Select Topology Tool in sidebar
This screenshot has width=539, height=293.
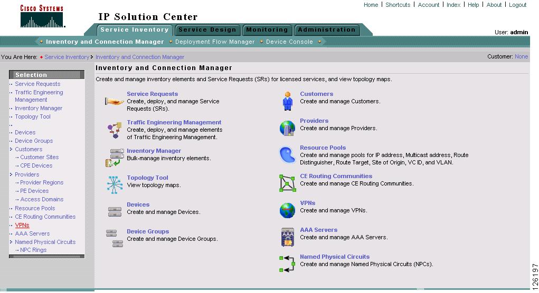pyautogui.click(x=33, y=116)
